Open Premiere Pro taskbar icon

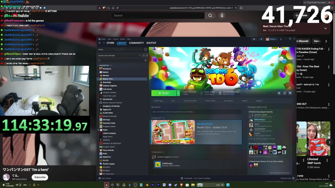pos(158,185)
